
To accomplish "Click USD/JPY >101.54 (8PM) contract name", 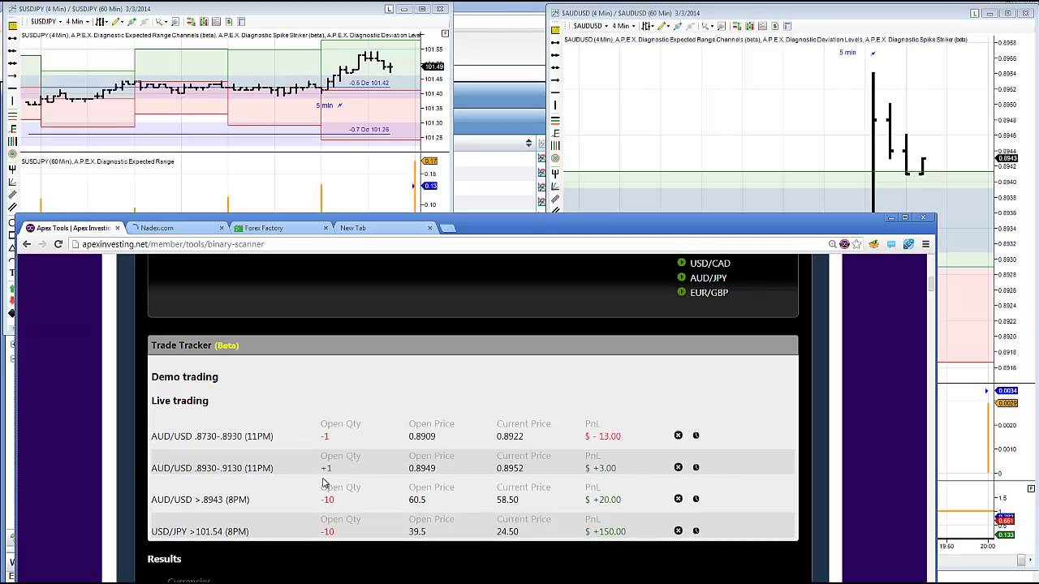I will (x=200, y=531).
